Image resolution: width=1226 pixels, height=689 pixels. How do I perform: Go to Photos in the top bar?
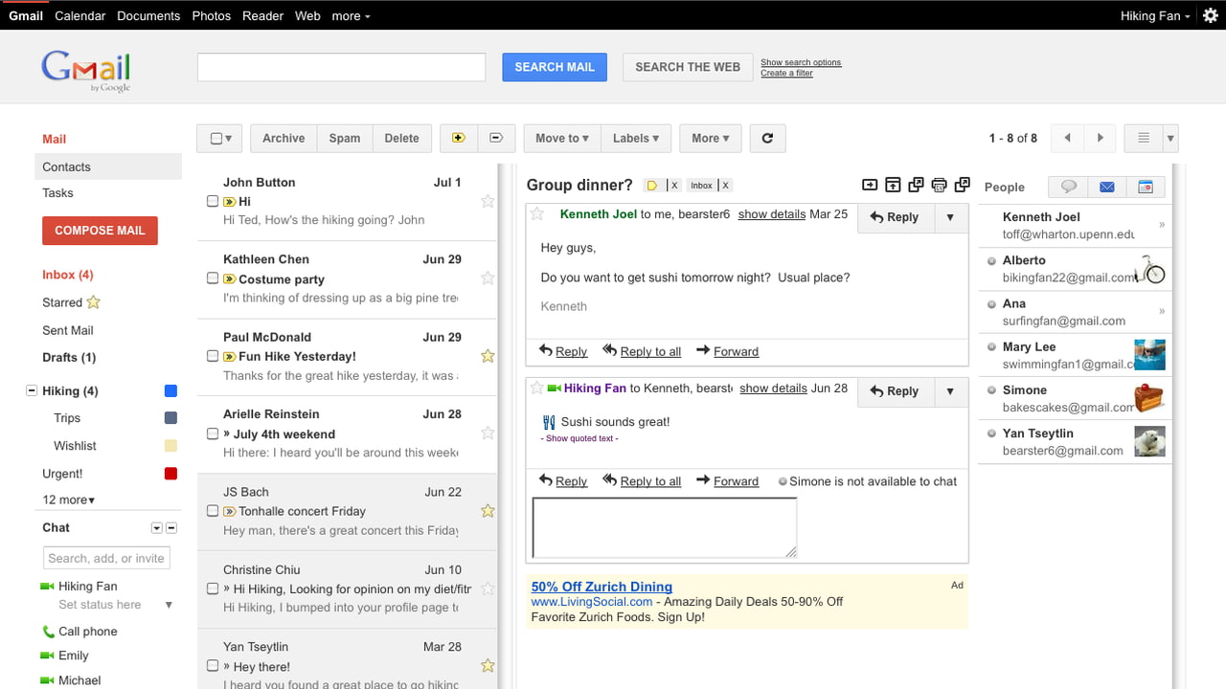pos(212,15)
